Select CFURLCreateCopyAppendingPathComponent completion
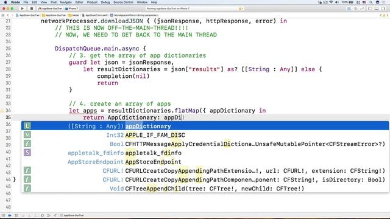390x219 pixels. 205,180
